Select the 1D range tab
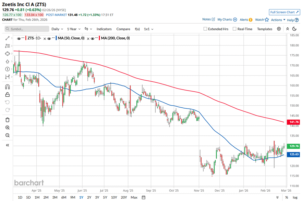This screenshot has height=201, width=304. point(20,197)
